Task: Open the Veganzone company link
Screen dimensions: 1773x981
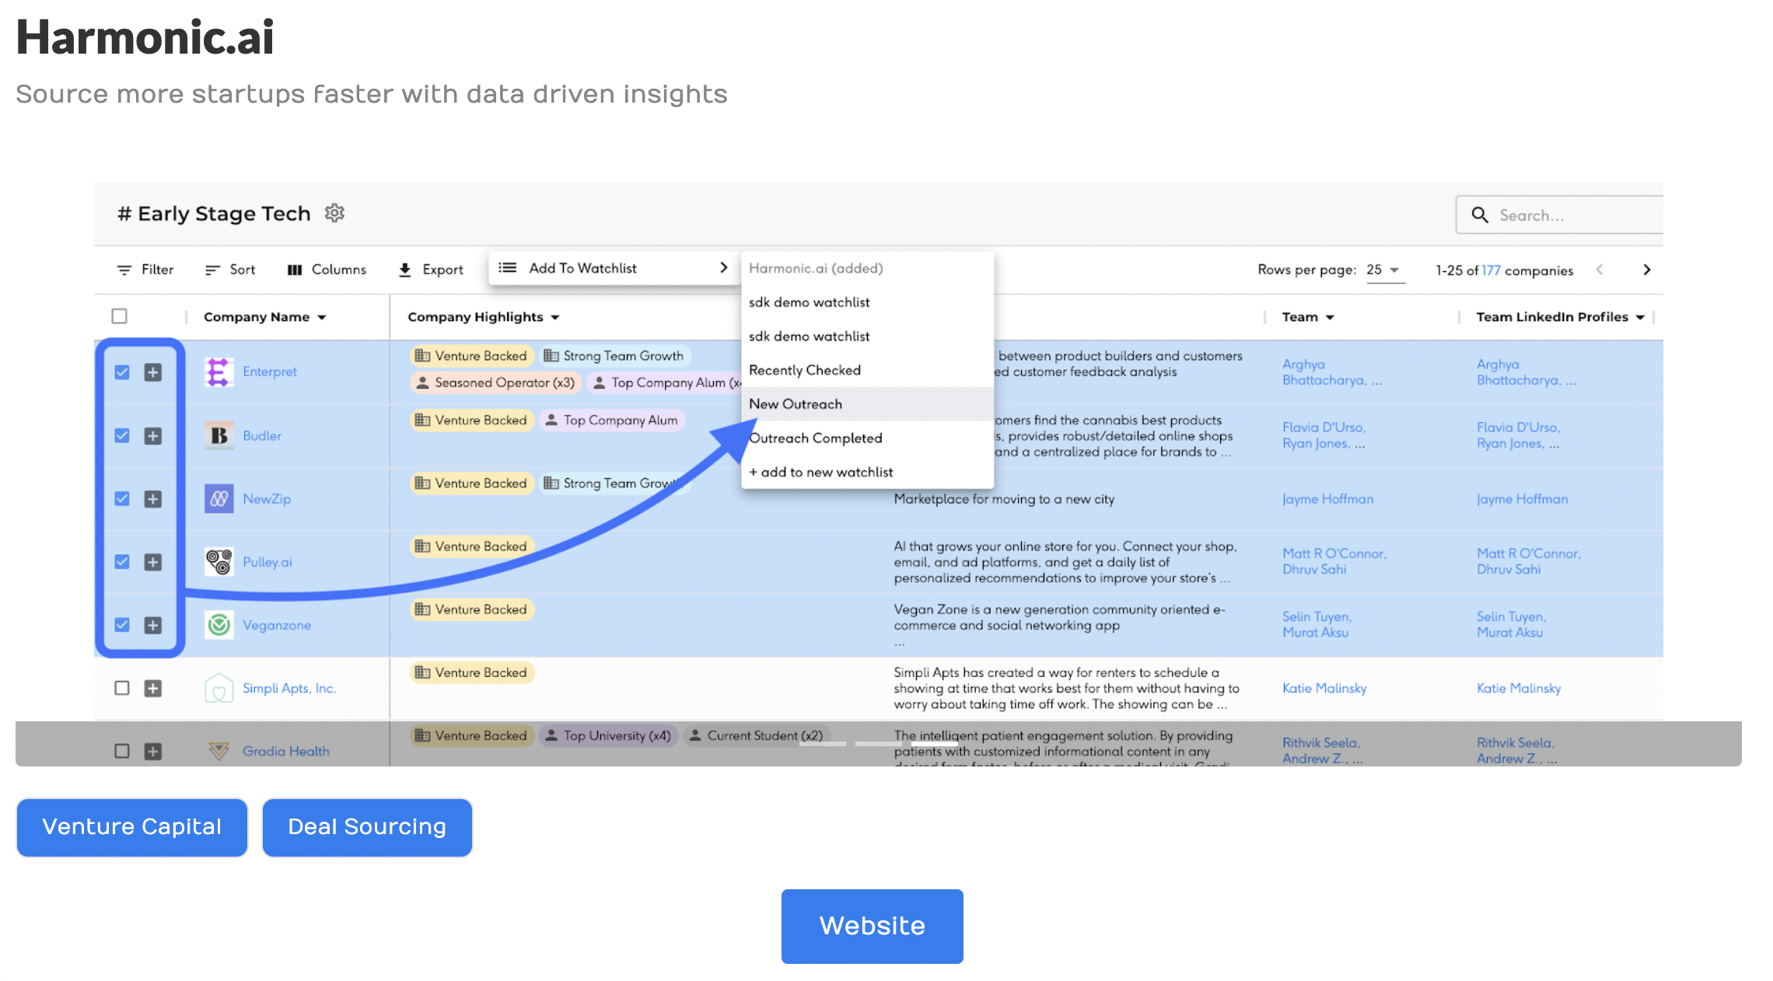Action: [x=277, y=625]
